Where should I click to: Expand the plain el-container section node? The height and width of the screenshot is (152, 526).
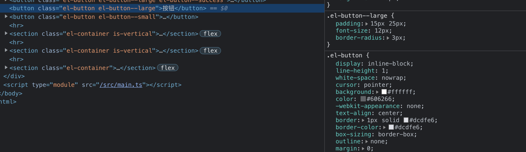click(6, 67)
